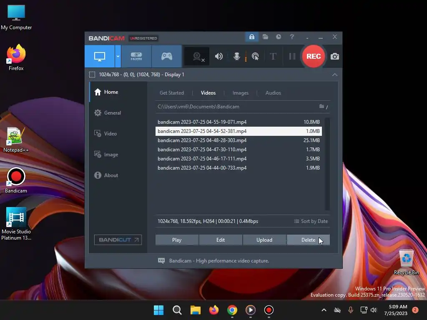Select bandicam 2023-07-25 04-44-00-733.mp4
427x320 pixels.
click(x=239, y=168)
